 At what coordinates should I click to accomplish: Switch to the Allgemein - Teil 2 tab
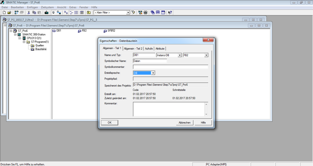[x=133, y=49]
